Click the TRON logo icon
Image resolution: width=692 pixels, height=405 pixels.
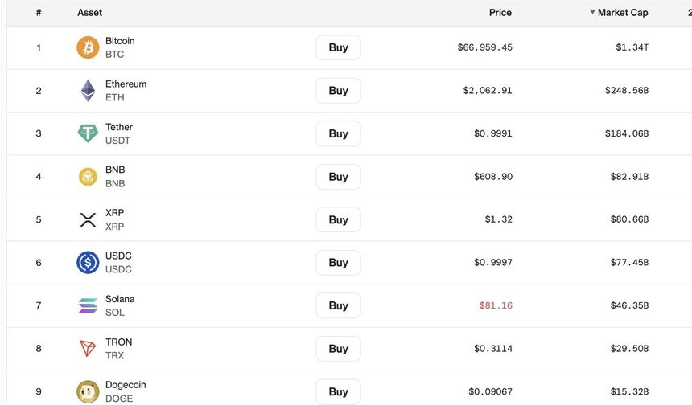[88, 349]
